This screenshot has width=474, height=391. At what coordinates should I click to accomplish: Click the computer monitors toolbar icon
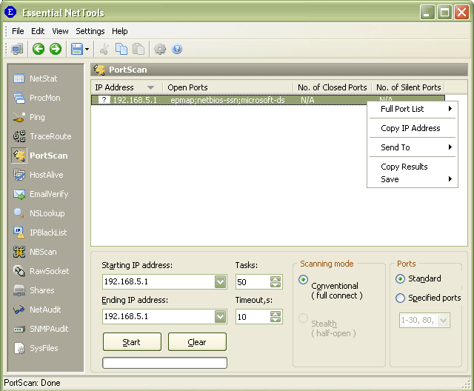17,49
